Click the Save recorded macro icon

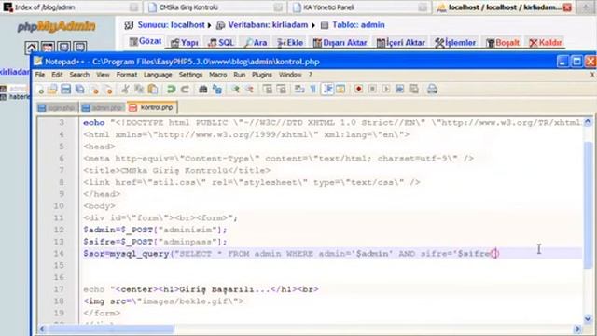point(414,90)
